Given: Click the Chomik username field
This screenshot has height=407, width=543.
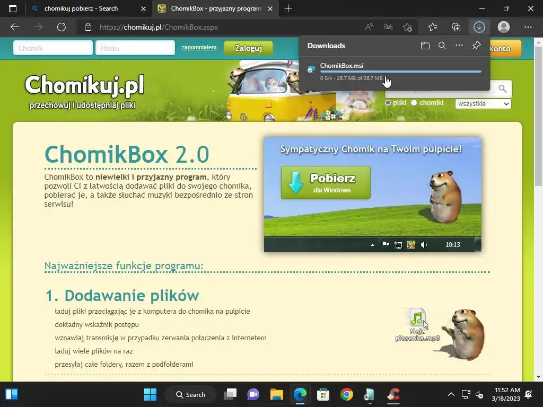Looking at the screenshot, I should [x=53, y=48].
